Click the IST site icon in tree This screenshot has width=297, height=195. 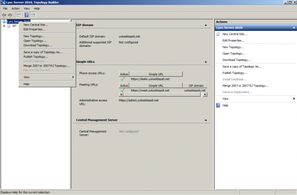[x=9, y=26]
